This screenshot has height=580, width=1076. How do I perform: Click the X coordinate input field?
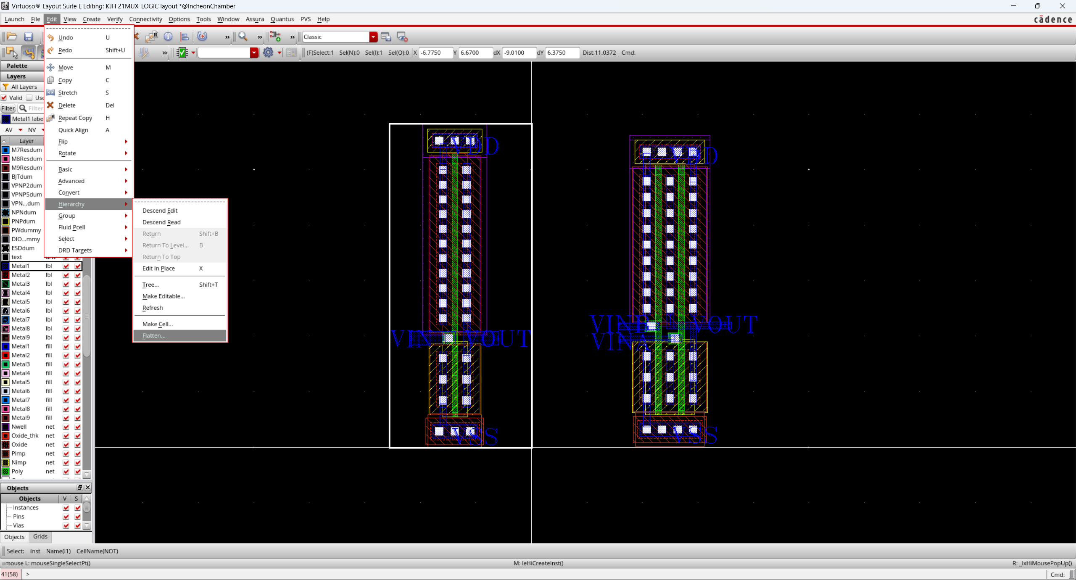pyautogui.click(x=435, y=53)
